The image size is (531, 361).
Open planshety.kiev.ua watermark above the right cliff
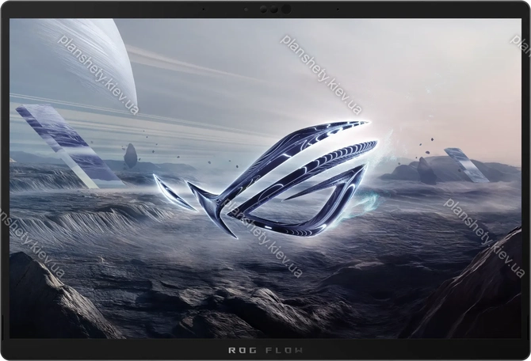(483, 237)
